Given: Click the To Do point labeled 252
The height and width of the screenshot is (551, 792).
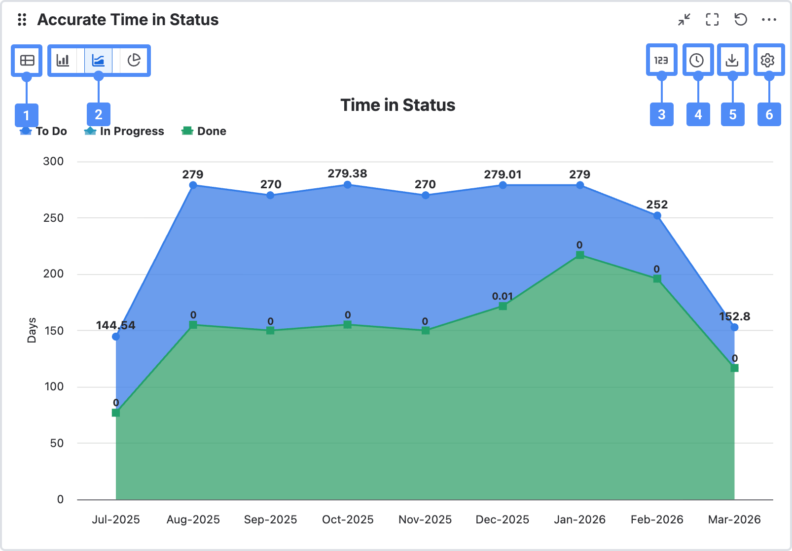Looking at the screenshot, I should [657, 215].
